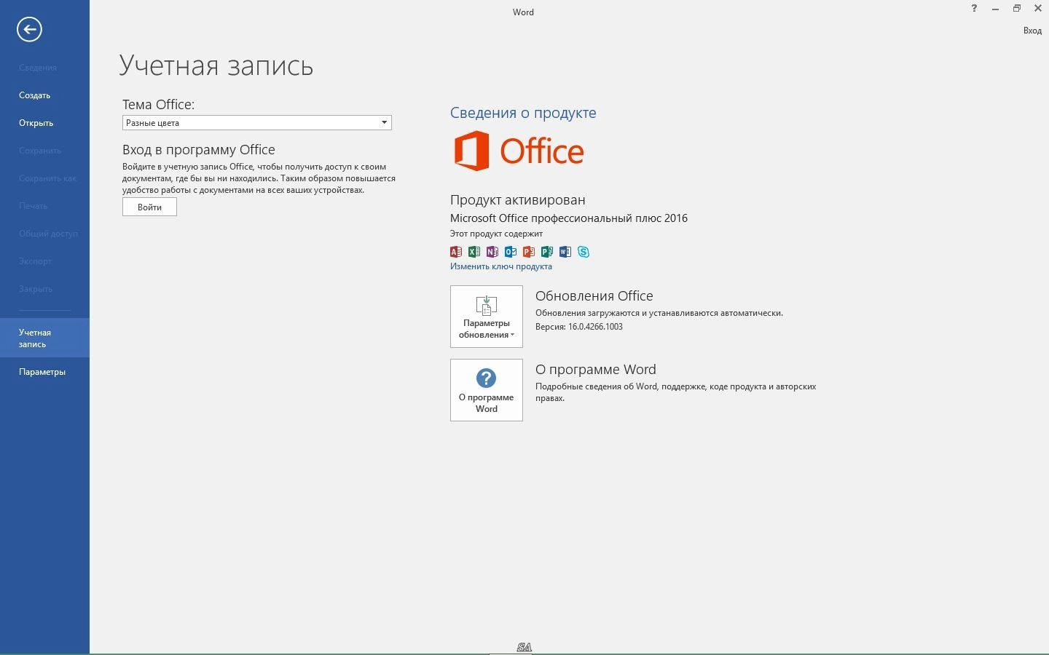
Task: Select the Учетная запись menu item
Action: [x=44, y=338]
